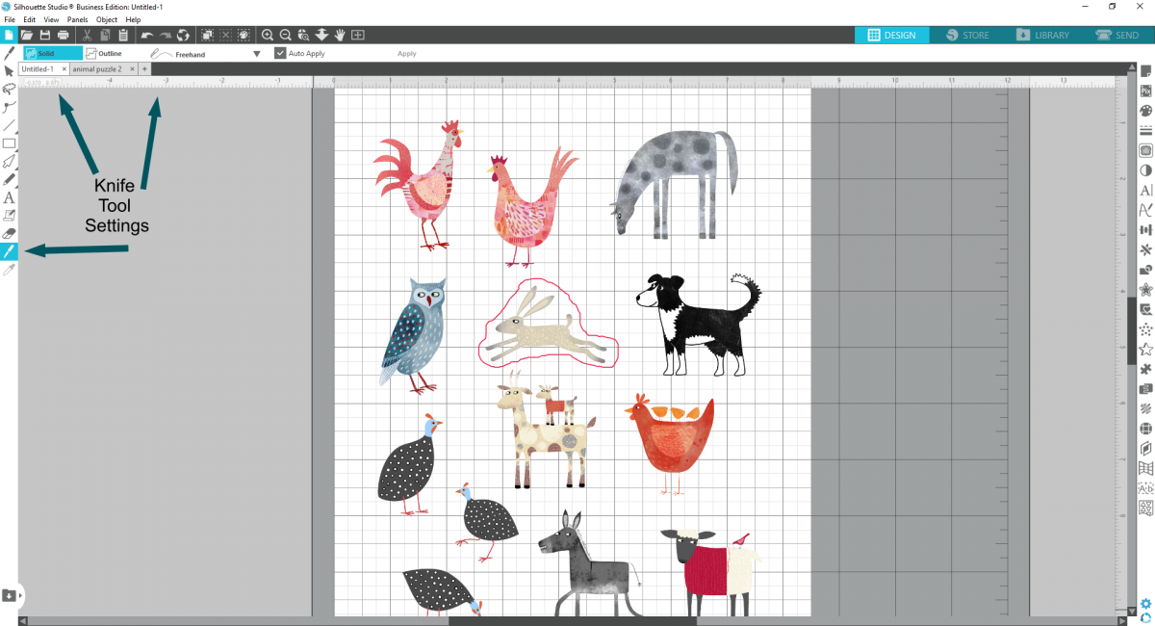Open the Fill color palette panel

(1145, 111)
